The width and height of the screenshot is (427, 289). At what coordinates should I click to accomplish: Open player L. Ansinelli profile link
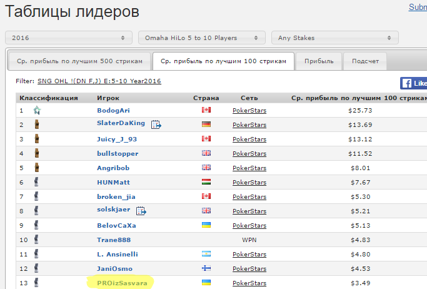coord(118,254)
